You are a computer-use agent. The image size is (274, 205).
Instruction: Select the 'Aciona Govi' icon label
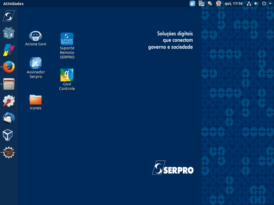[36, 44]
